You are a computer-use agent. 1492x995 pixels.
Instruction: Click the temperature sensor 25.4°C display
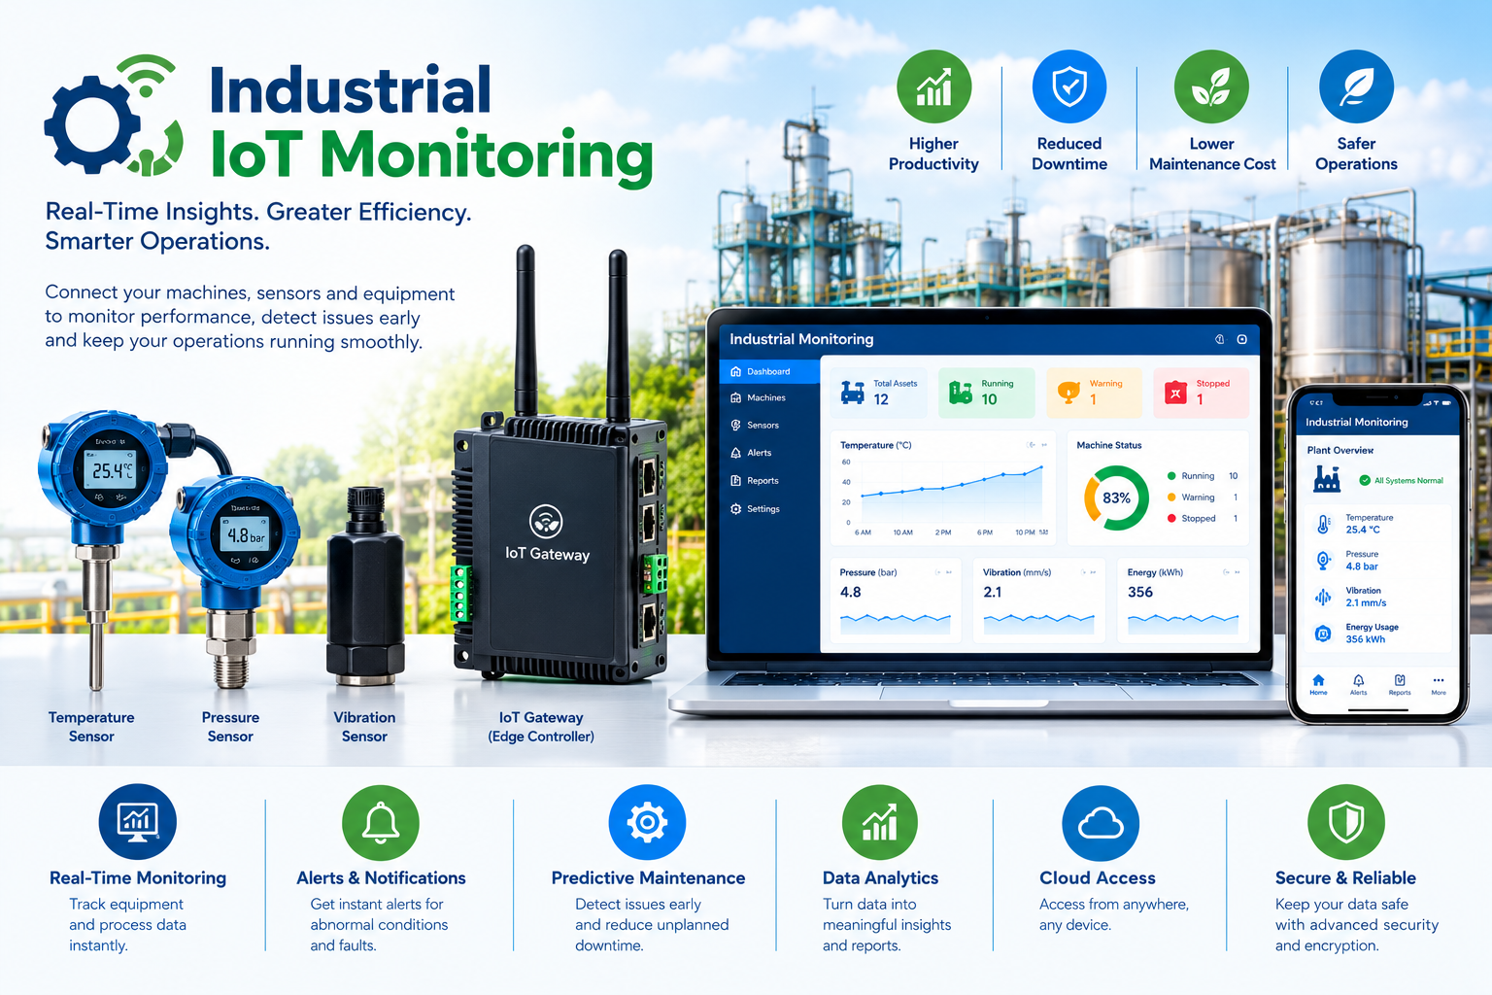(111, 471)
